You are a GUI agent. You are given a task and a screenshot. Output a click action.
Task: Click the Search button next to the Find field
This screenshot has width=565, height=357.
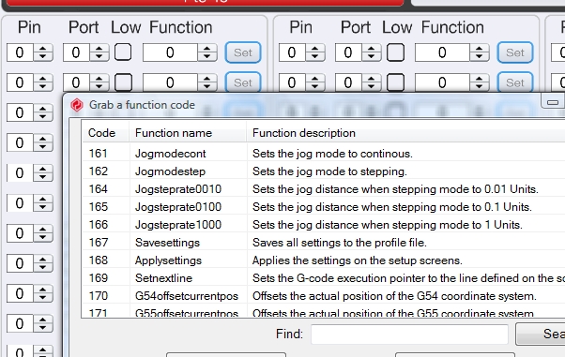tap(541, 334)
